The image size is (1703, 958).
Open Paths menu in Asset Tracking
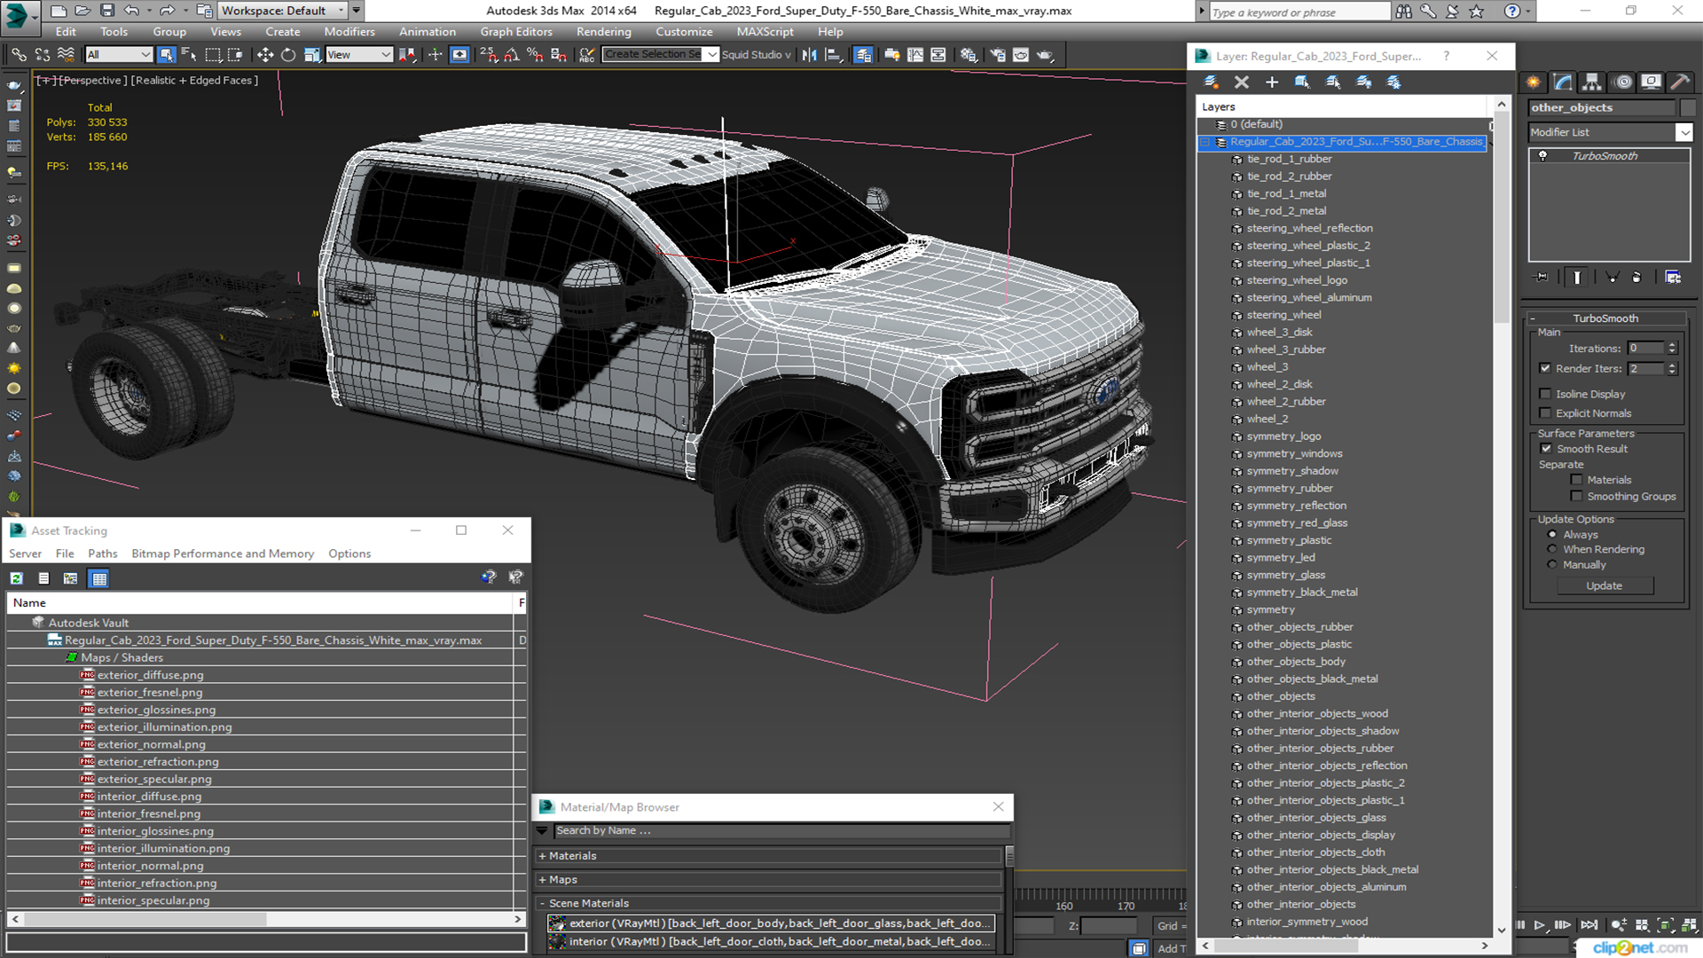click(x=103, y=554)
